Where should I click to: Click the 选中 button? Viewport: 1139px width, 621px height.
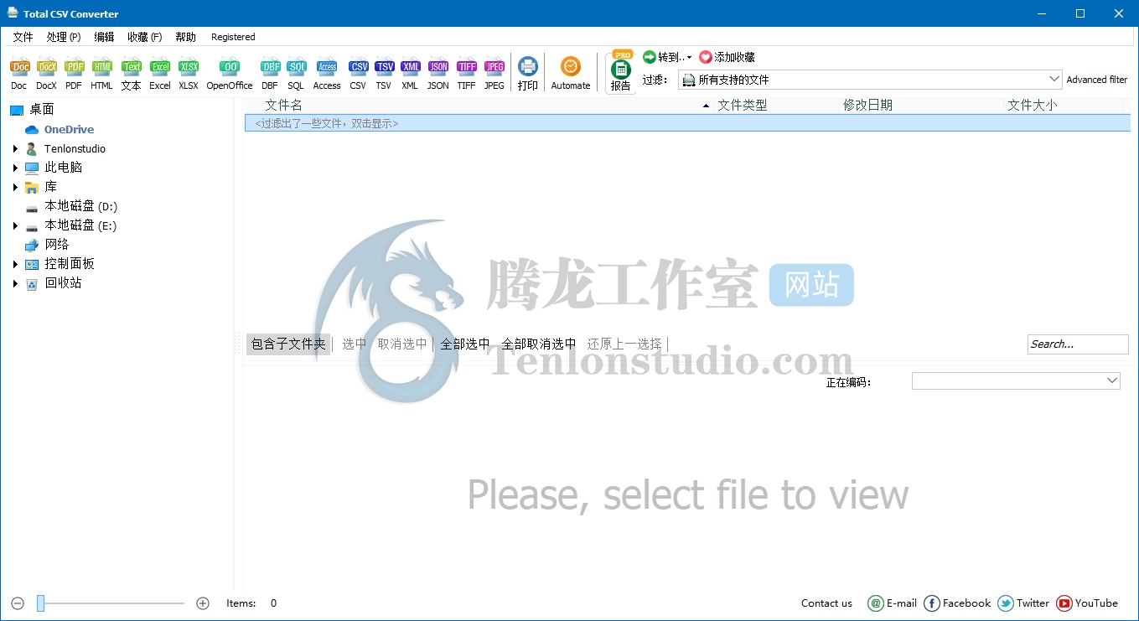point(354,344)
